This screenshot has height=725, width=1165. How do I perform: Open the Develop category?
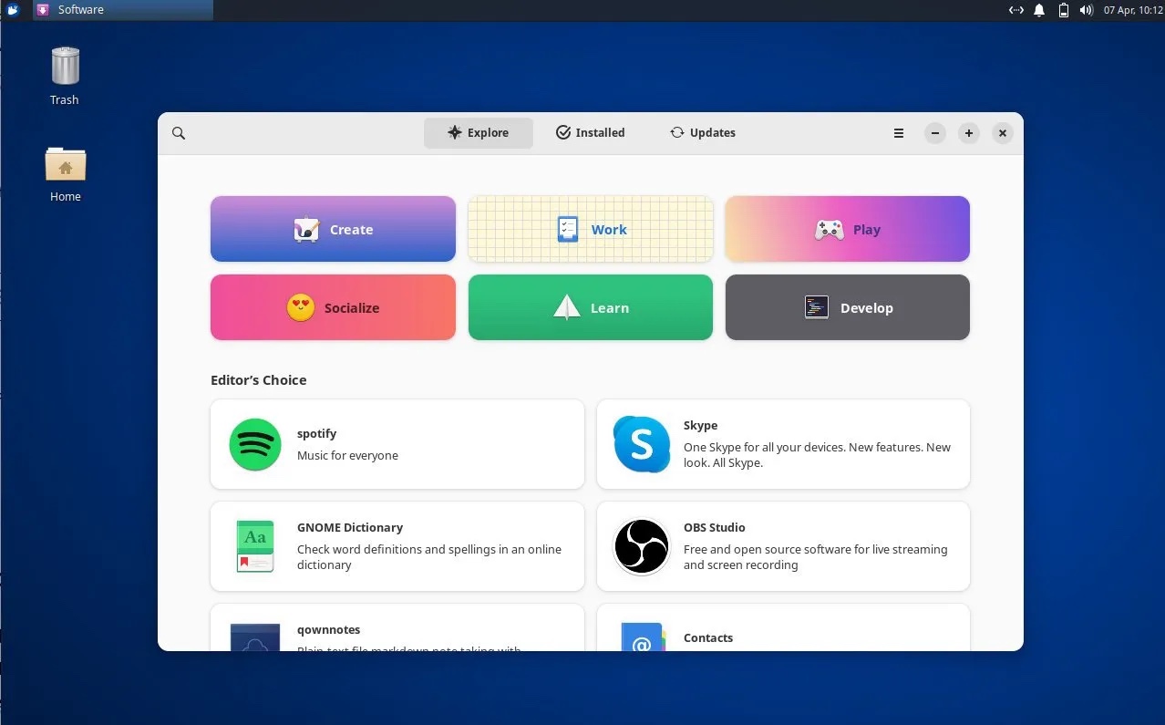(x=847, y=307)
